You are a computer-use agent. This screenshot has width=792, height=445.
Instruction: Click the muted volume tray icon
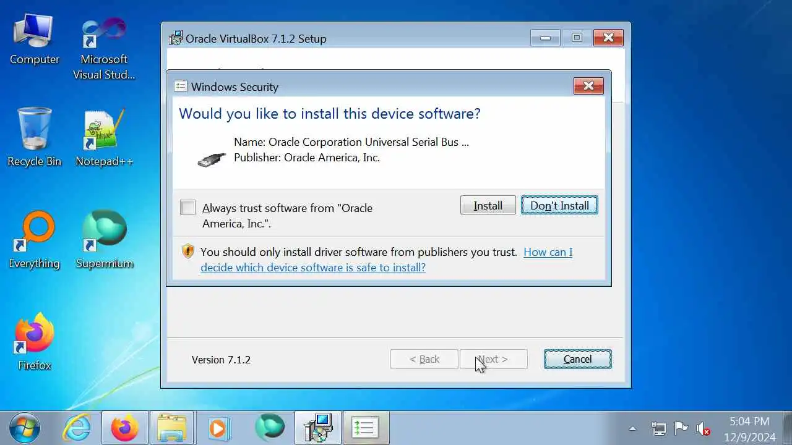[x=703, y=428]
